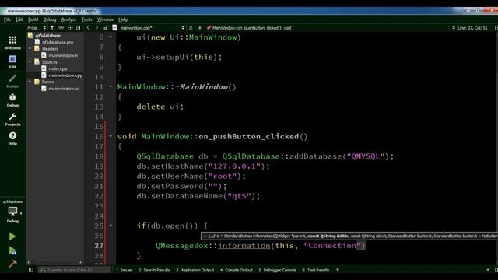Open the Help mode
Viewport: 498px width, 280px height.
tap(12, 138)
